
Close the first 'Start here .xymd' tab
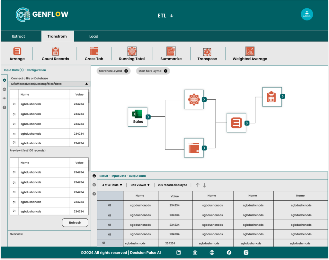126,71
